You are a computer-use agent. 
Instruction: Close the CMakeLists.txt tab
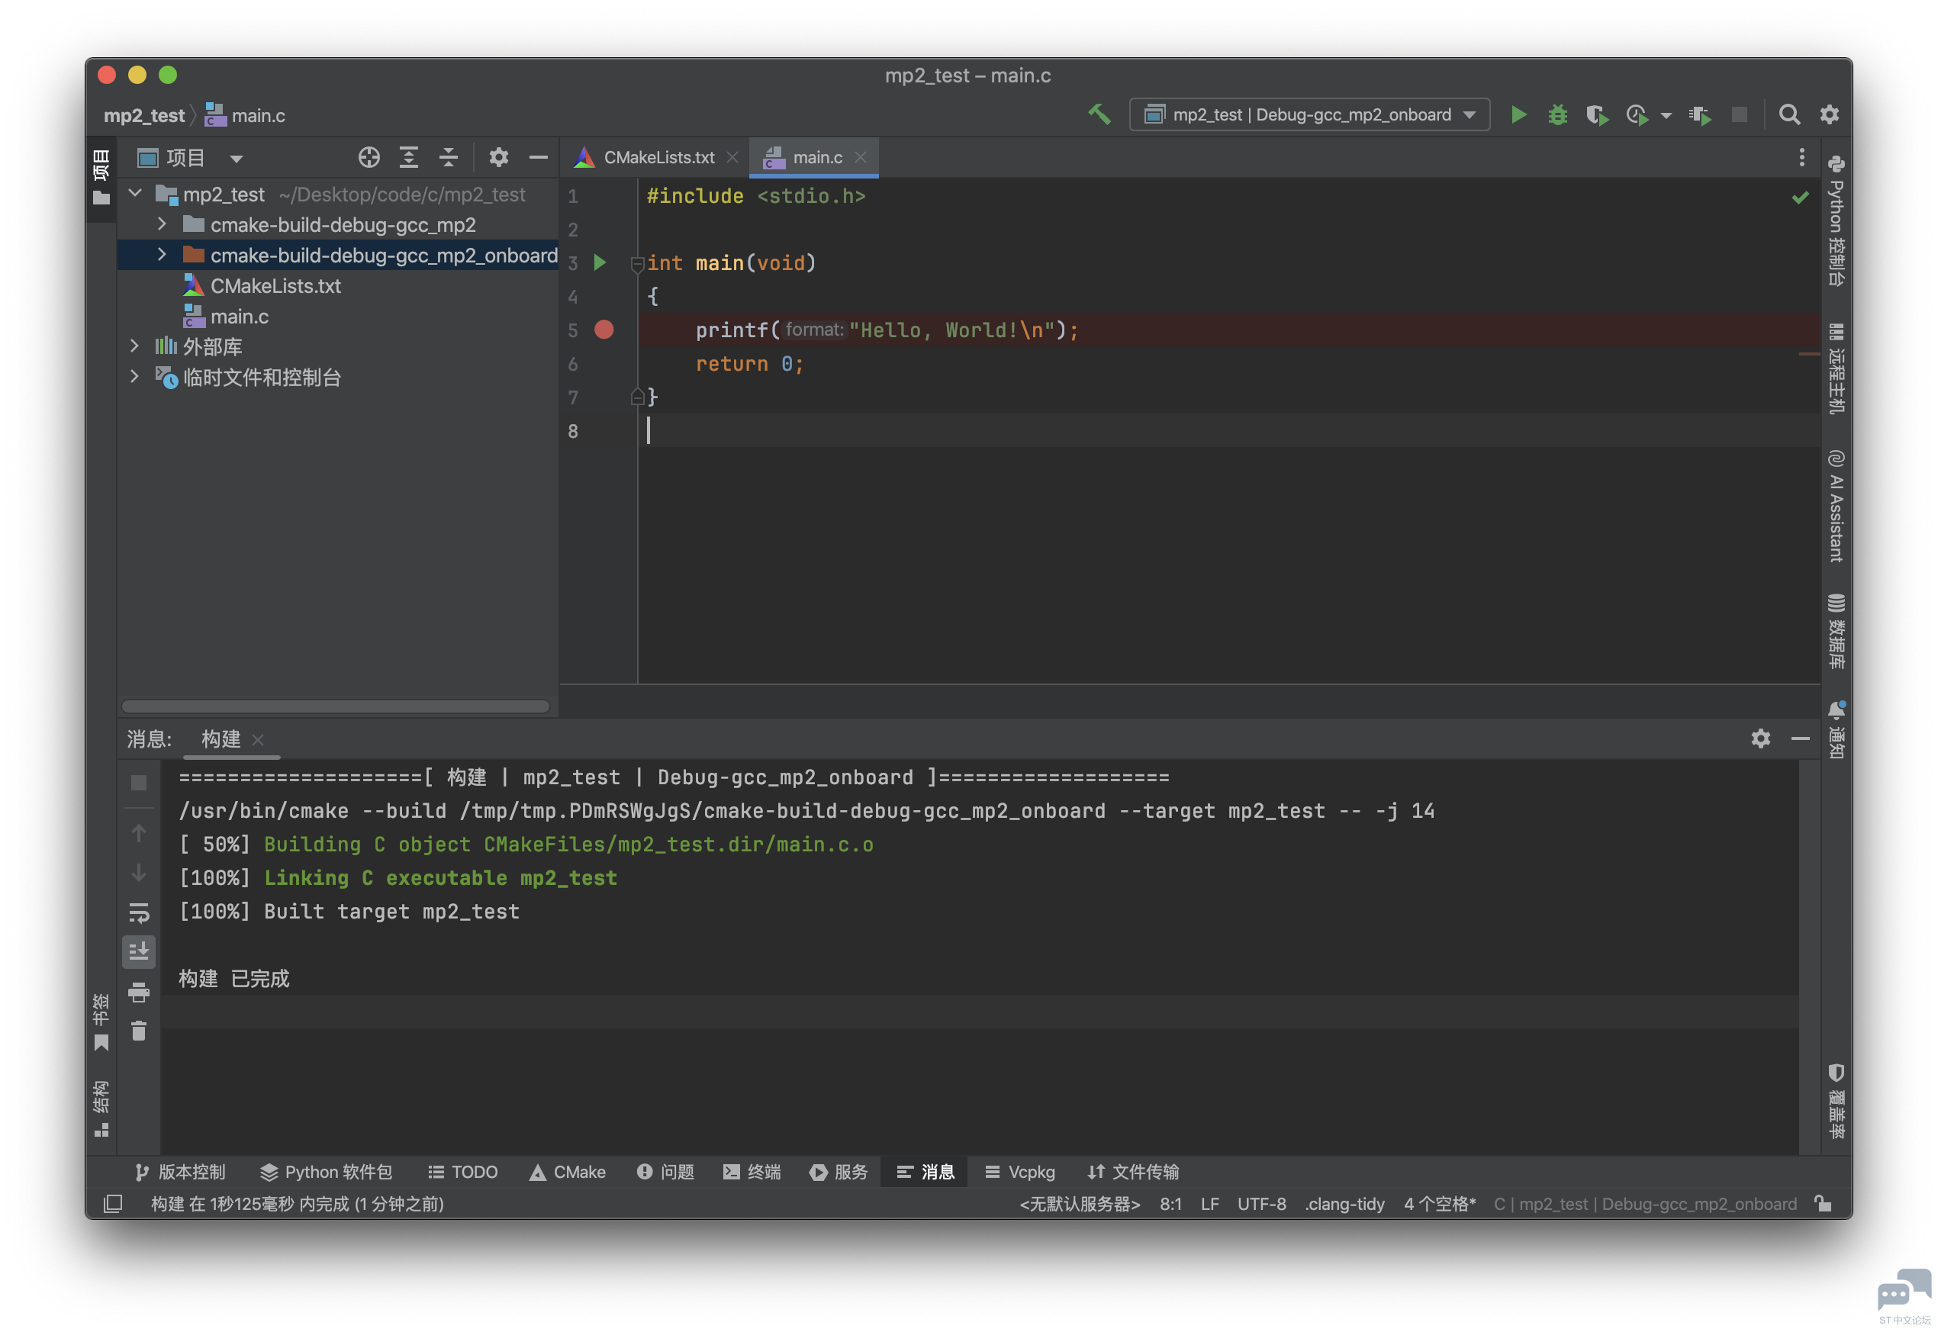tap(732, 157)
